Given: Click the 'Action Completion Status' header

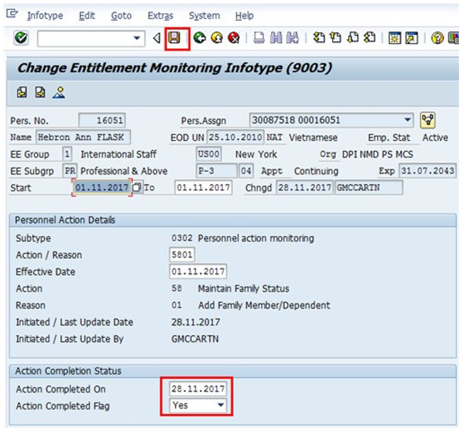Looking at the screenshot, I should tap(68, 371).
